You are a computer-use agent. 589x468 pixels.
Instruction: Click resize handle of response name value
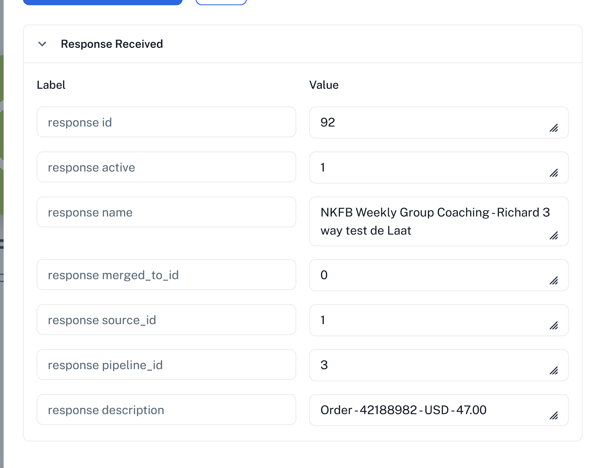click(x=554, y=236)
